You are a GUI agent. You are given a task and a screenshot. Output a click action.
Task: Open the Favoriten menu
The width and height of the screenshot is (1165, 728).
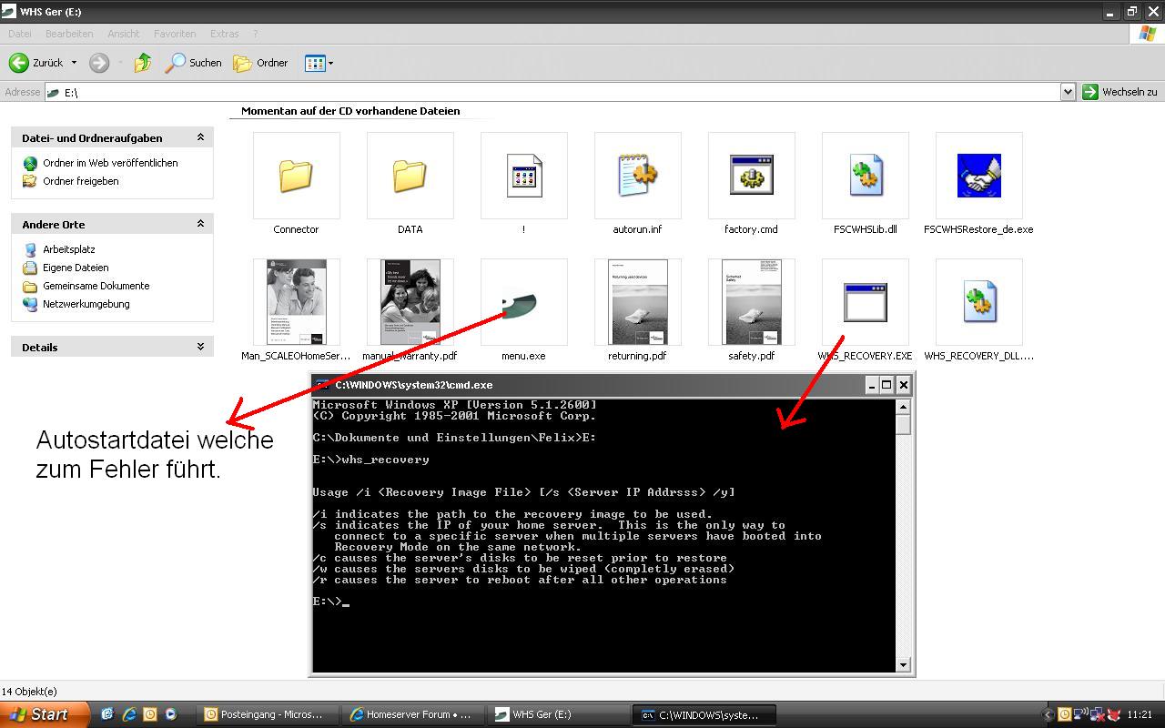(175, 34)
